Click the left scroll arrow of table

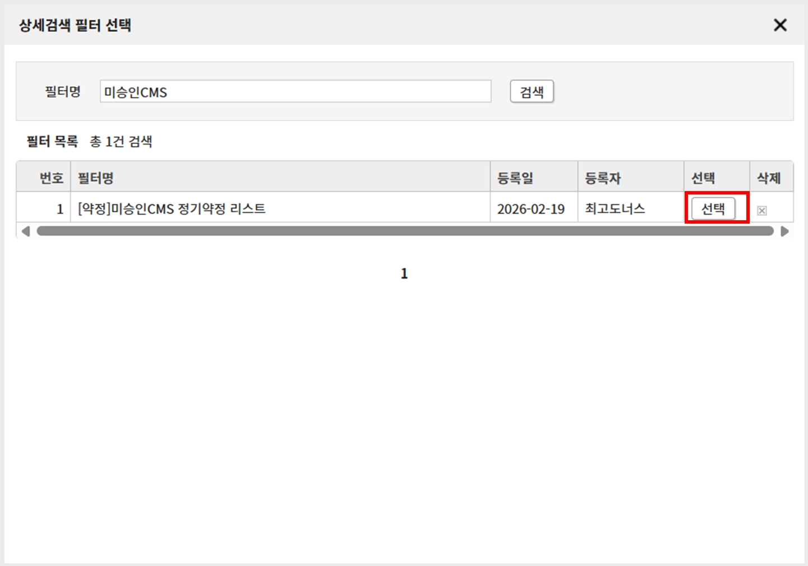click(25, 231)
